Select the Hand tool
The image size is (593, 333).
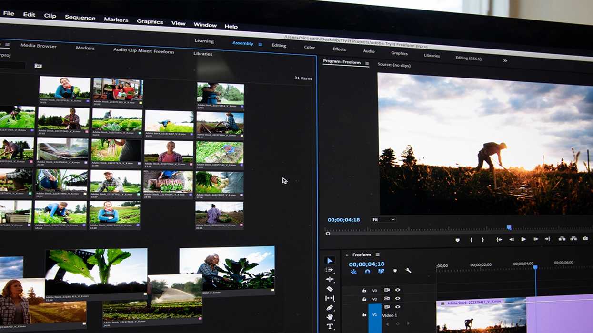click(330, 317)
